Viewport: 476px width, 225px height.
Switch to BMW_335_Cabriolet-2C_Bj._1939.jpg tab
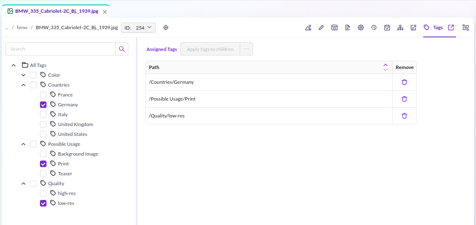point(56,11)
